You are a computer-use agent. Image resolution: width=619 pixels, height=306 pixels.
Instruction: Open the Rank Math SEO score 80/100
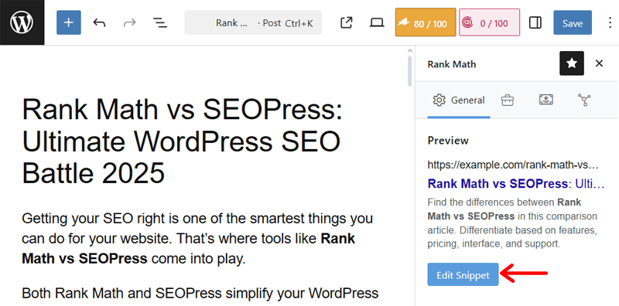[x=426, y=23]
